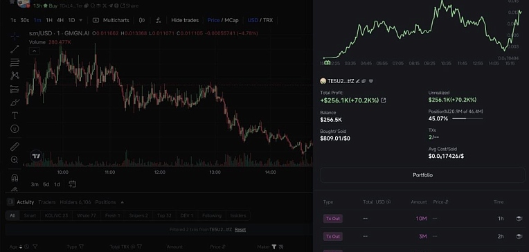Select the trend line drawing tool
The image size is (529, 252).
[15, 49]
